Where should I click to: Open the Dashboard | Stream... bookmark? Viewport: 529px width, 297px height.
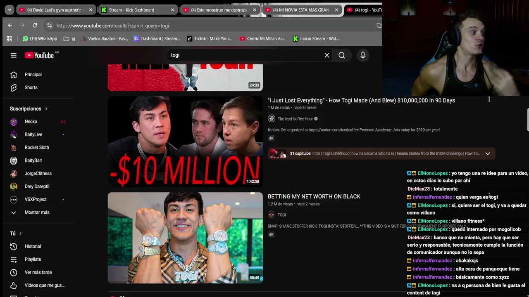[157, 39]
